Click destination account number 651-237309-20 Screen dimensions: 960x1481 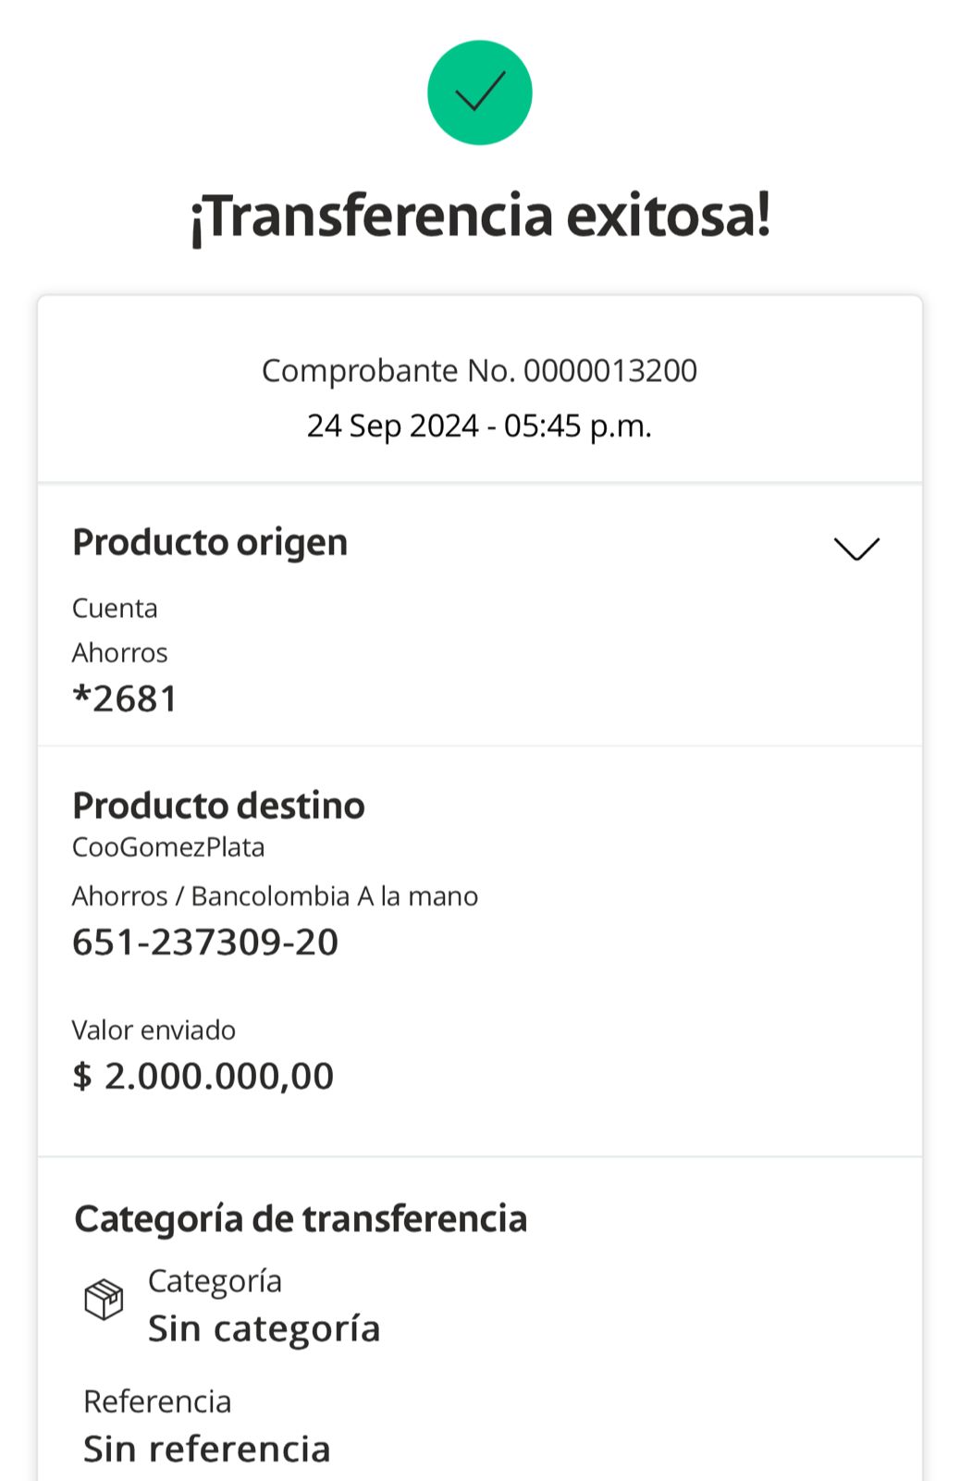point(205,943)
